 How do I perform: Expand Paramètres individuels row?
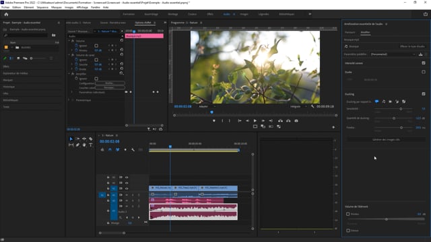[x=72, y=93]
